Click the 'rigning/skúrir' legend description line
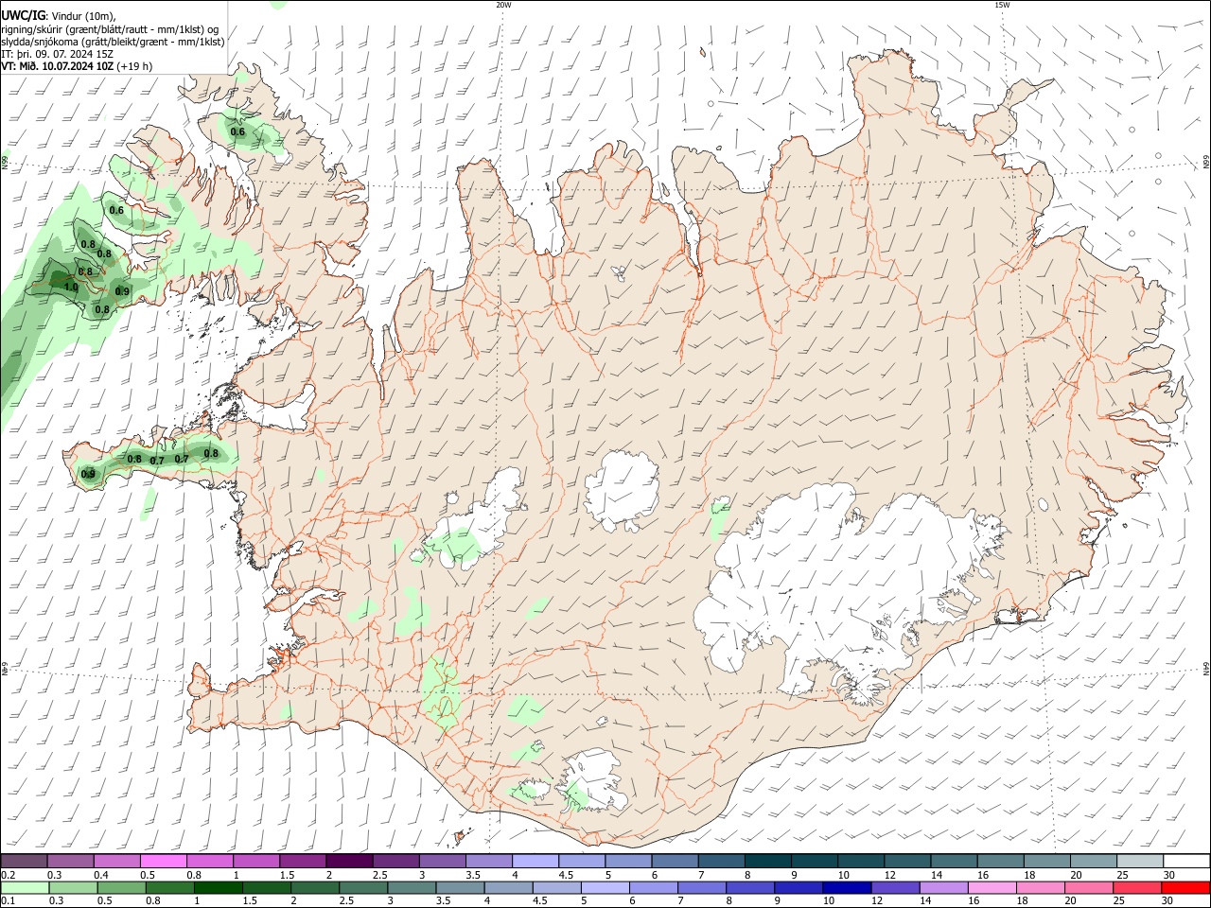This screenshot has width=1211, height=908. click(x=110, y=29)
